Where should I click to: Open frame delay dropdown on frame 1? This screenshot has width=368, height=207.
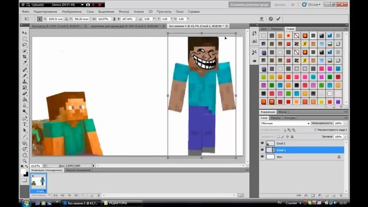click(x=41, y=191)
